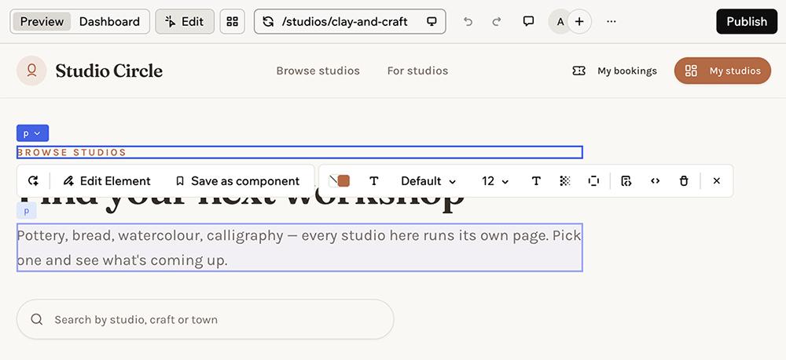
Task: Open the comments icon
Action: 528,21
